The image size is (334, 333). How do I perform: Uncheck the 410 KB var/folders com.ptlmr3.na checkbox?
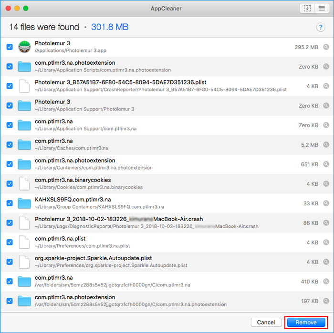pyautogui.click(x=10, y=282)
